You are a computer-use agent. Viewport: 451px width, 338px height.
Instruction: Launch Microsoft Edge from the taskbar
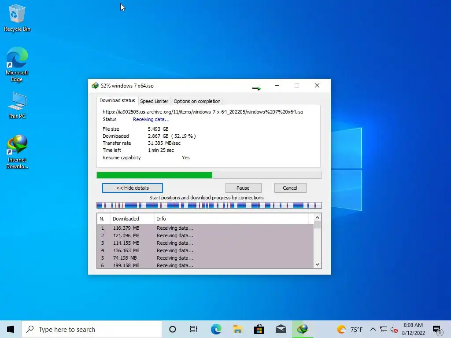pos(216,329)
